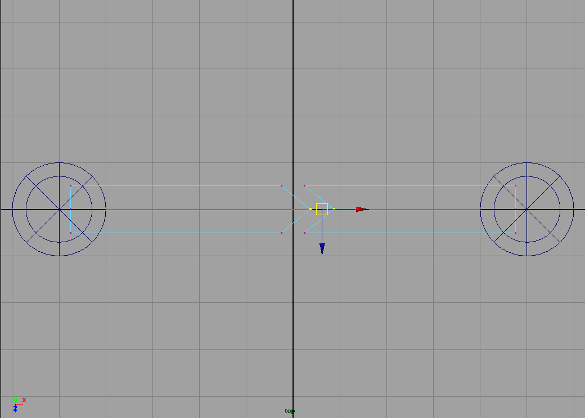This screenshot has height=418, width=585.
Task: Select the upper magenta vertex just left of the vertical axis
Action: (x=281, y=185)
